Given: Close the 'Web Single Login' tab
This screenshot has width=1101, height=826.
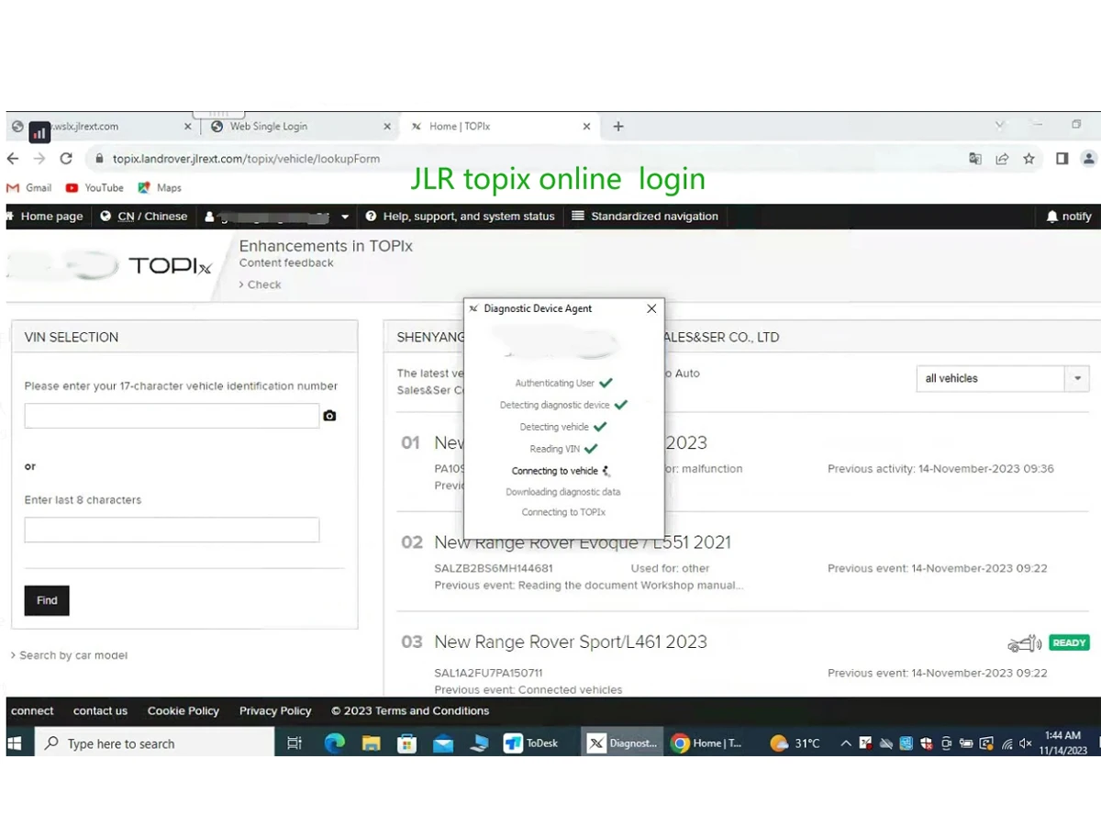Looking at the screenshot, I should (x=387, y=127).
